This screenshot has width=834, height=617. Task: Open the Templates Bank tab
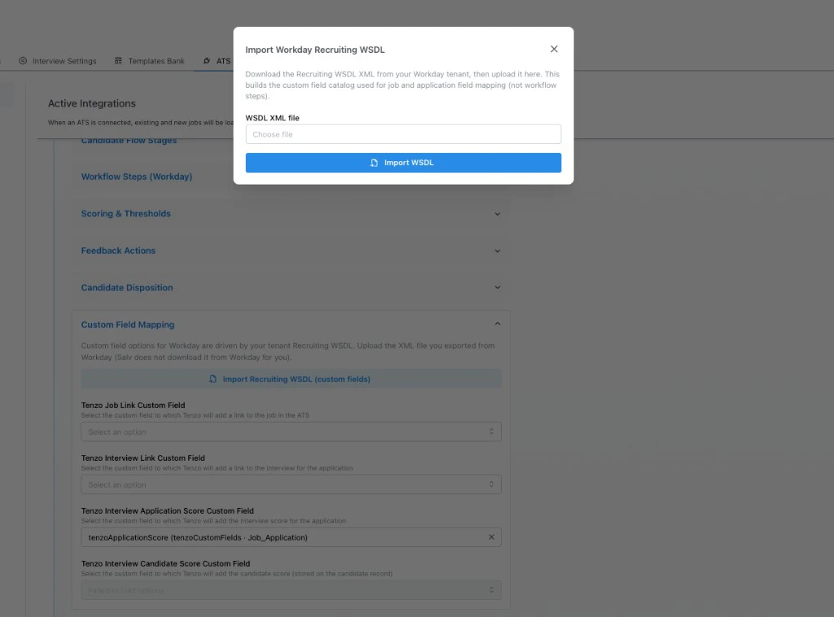[150, 61]
